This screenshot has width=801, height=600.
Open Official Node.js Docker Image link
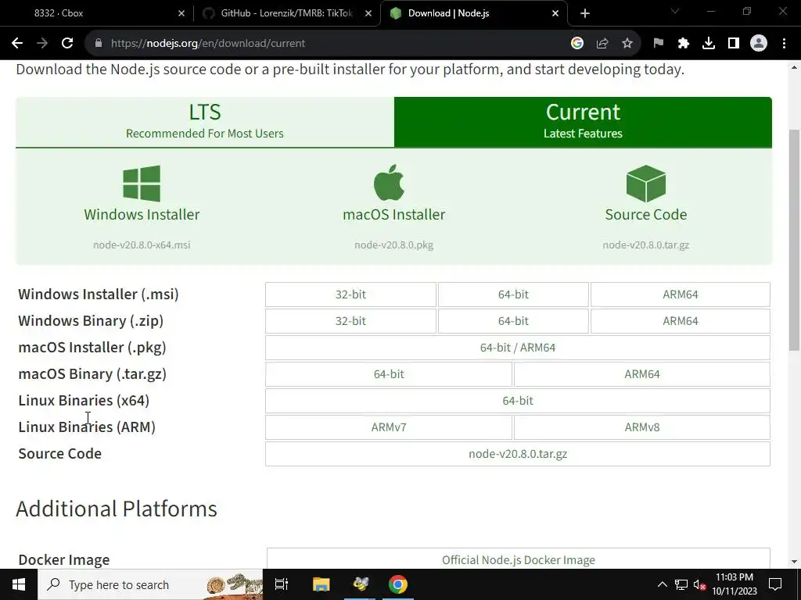point(519,559)
